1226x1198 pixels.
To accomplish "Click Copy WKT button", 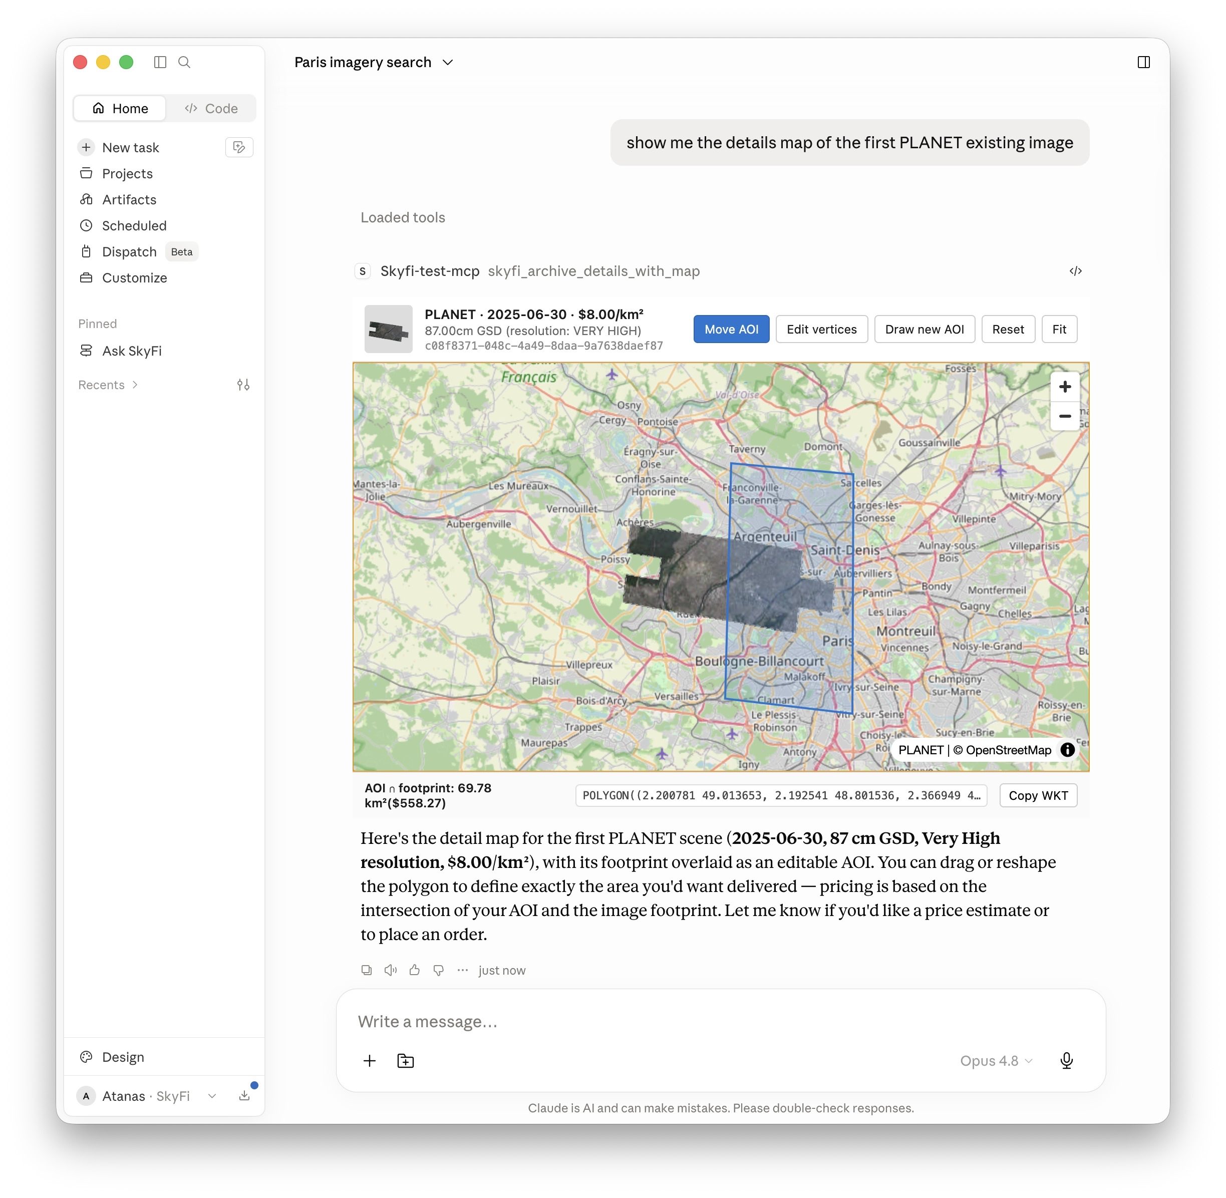I will pyautogui.click(x=1038, y=795).
